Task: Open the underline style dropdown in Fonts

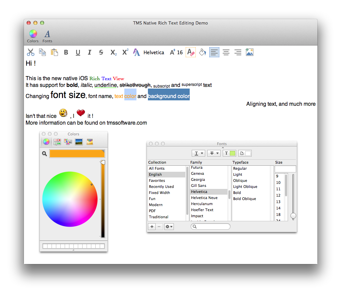Action: pyautogui.click(x=198, y=153)
